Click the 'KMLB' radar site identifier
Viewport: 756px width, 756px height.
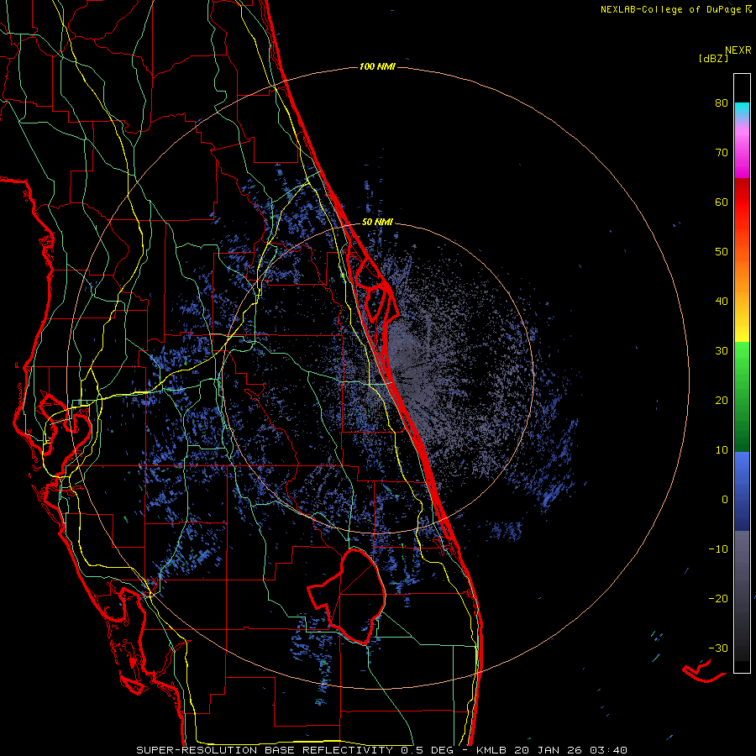[493, 750]
